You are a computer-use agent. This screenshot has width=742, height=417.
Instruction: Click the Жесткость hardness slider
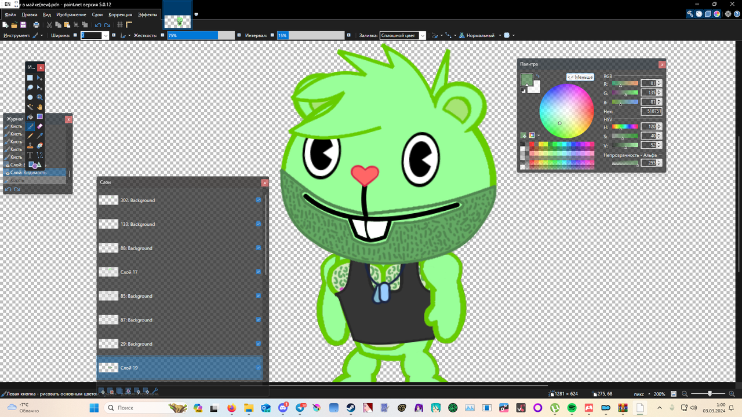[x=201, y=35]
